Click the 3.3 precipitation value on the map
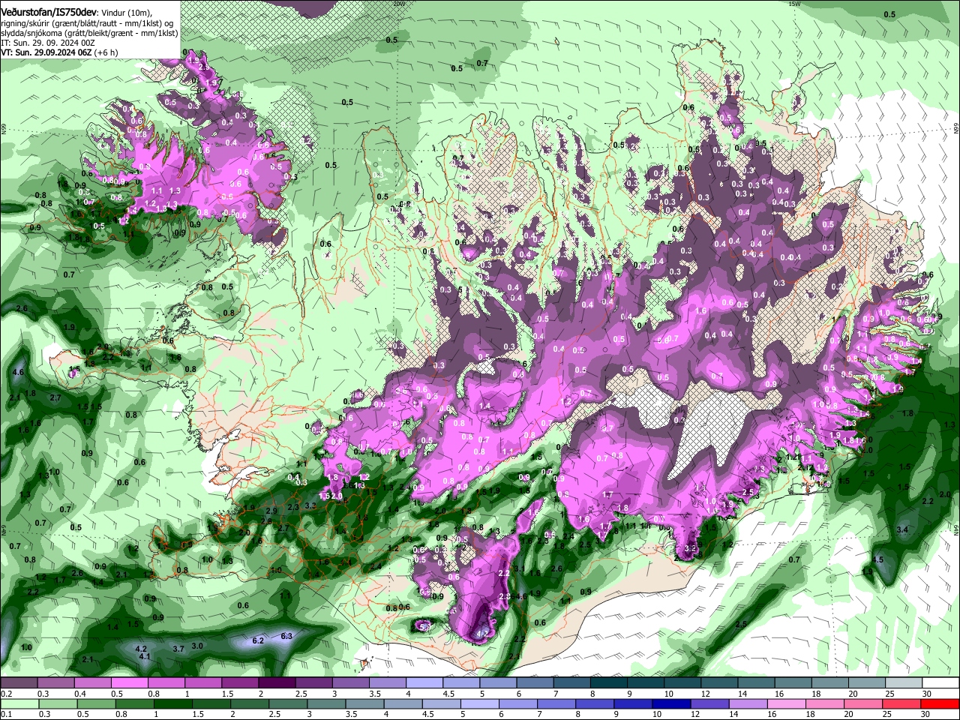The width and height of the screenshot is (960, 720). coord(309,505)
